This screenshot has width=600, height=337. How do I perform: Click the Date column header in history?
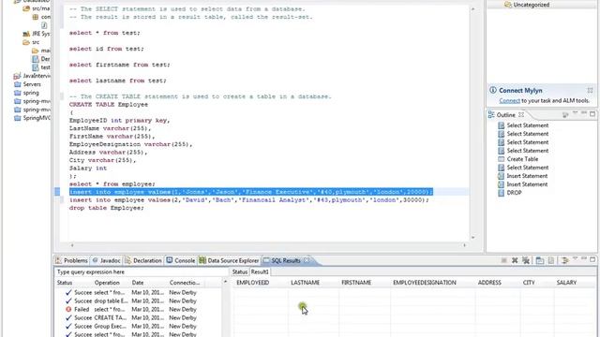click(x=138, y=283)
